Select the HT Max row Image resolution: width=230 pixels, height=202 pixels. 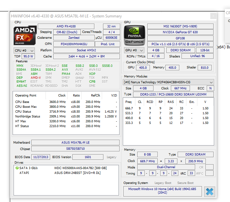click(x=66, y=121)
